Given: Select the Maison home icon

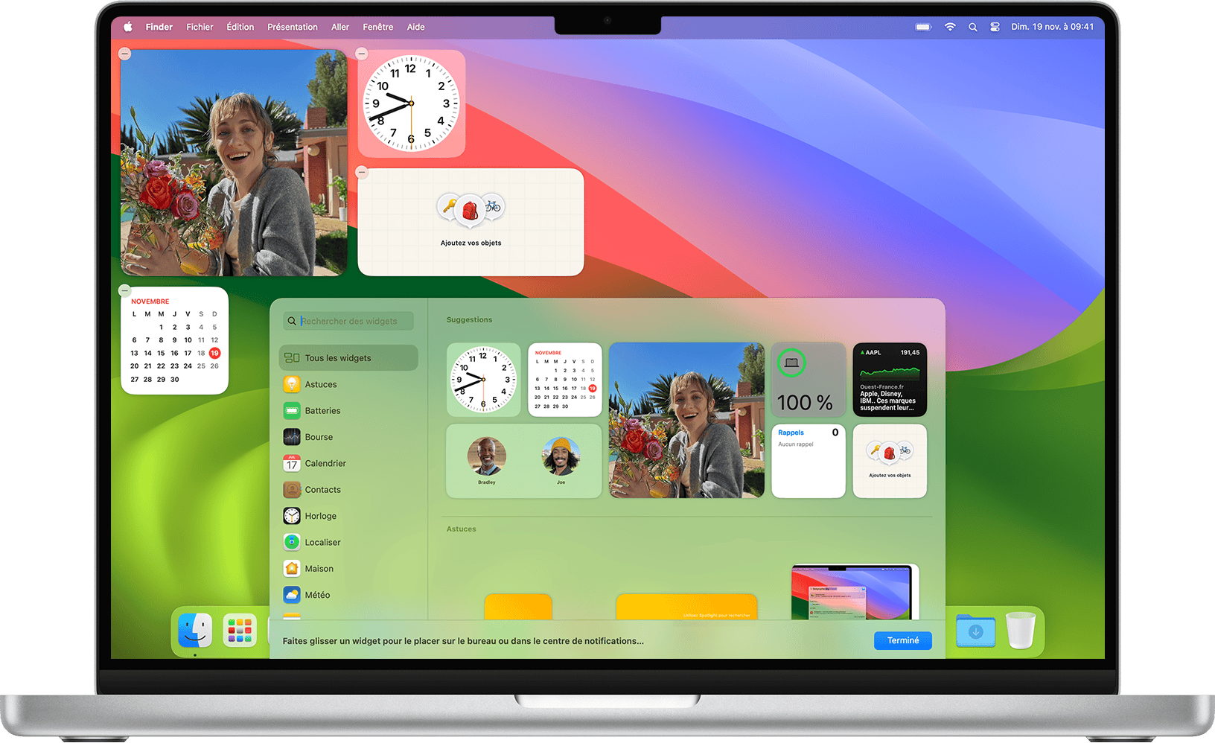Looking at the screenshot, I should tap(292, 569).
